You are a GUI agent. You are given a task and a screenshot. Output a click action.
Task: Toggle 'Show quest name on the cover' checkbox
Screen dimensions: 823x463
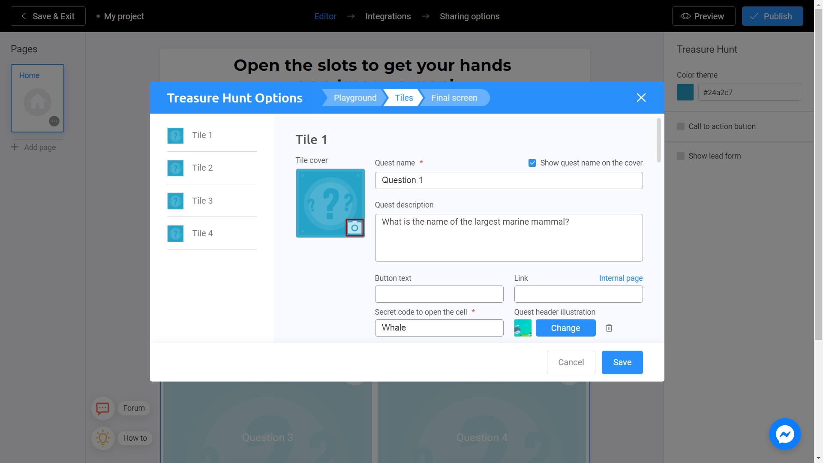pos(532,163)
